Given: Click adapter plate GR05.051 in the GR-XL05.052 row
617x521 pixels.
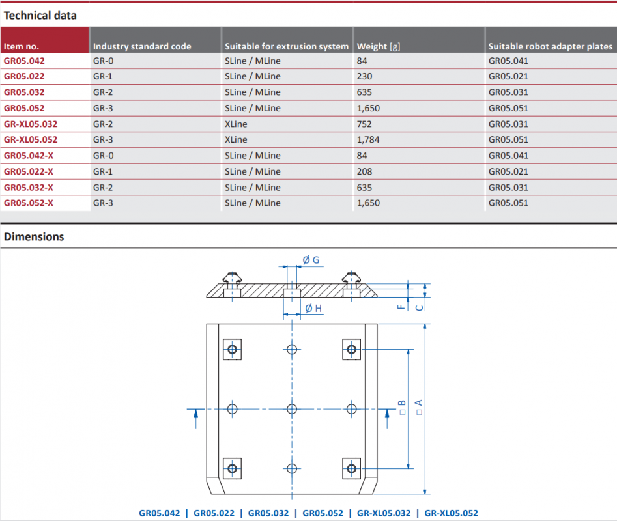Looking at the screenshot, I should click(508, 139).
